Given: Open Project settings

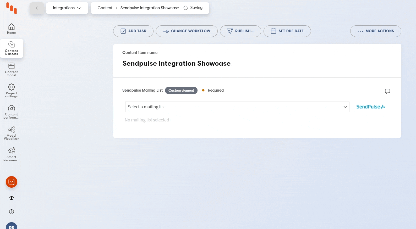Looking at the screenshot, I should [x=12, y=91].
